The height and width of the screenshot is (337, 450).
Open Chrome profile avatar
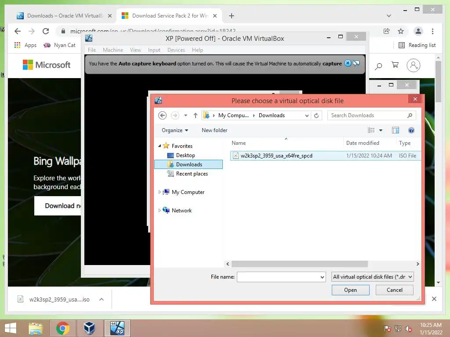(x=418, y=31)
